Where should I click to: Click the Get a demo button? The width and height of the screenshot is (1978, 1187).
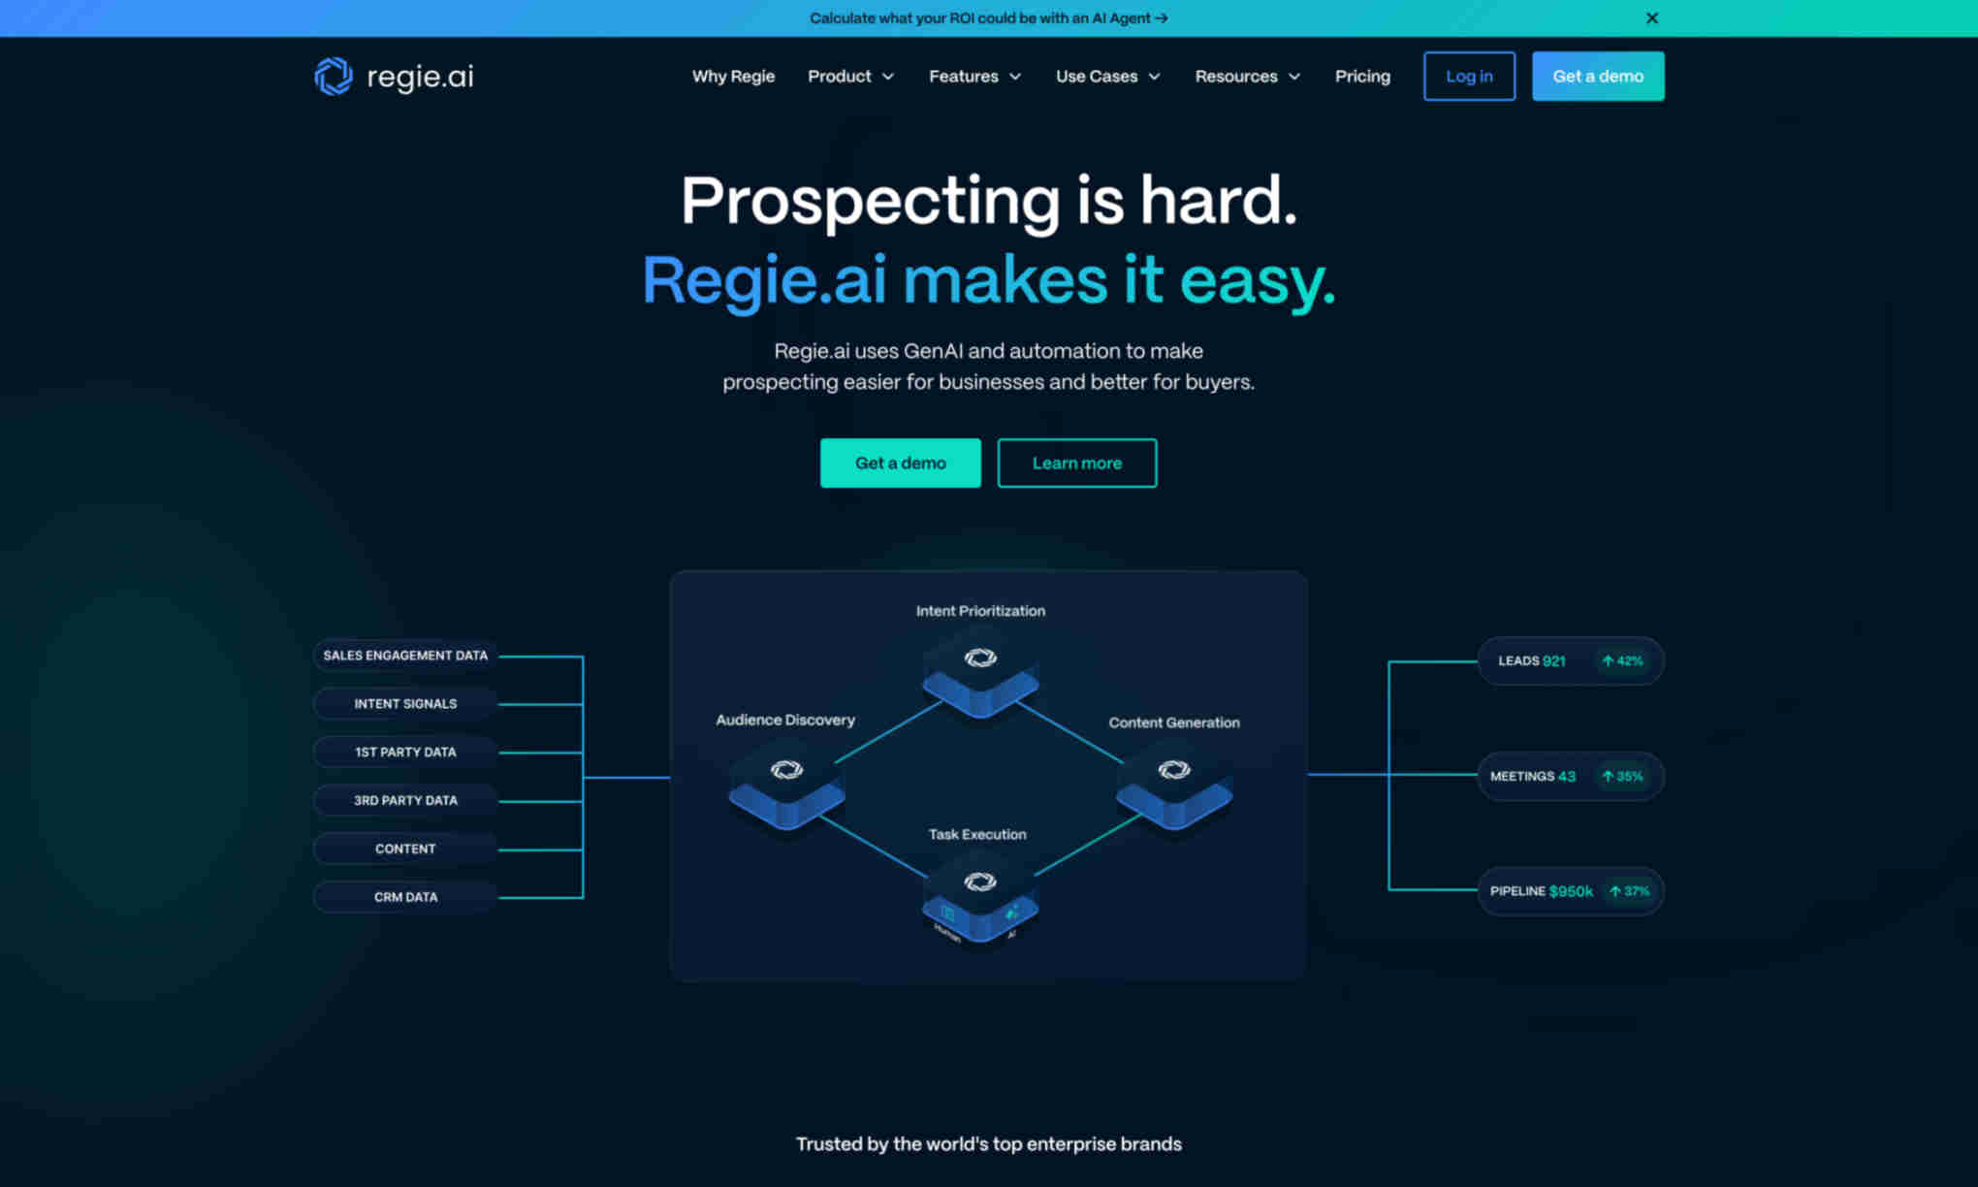pyautogui.click(x=900, y=462)
